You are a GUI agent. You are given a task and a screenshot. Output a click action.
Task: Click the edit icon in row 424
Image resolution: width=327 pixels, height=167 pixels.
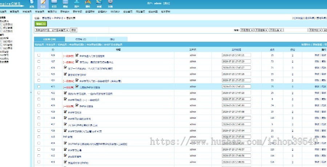pos(77,80)
